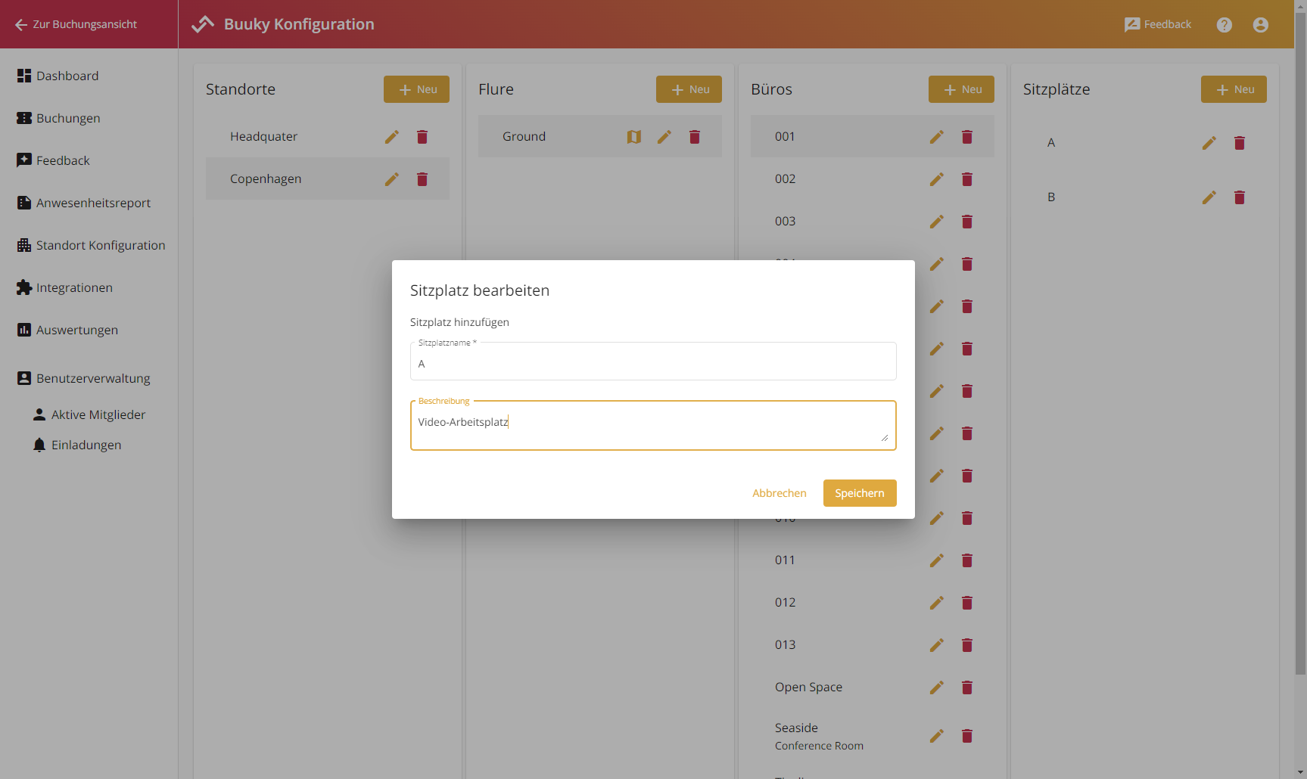The image size is (1307, 779).
Task: Delete the Open Space office
Action: point(967,687)
